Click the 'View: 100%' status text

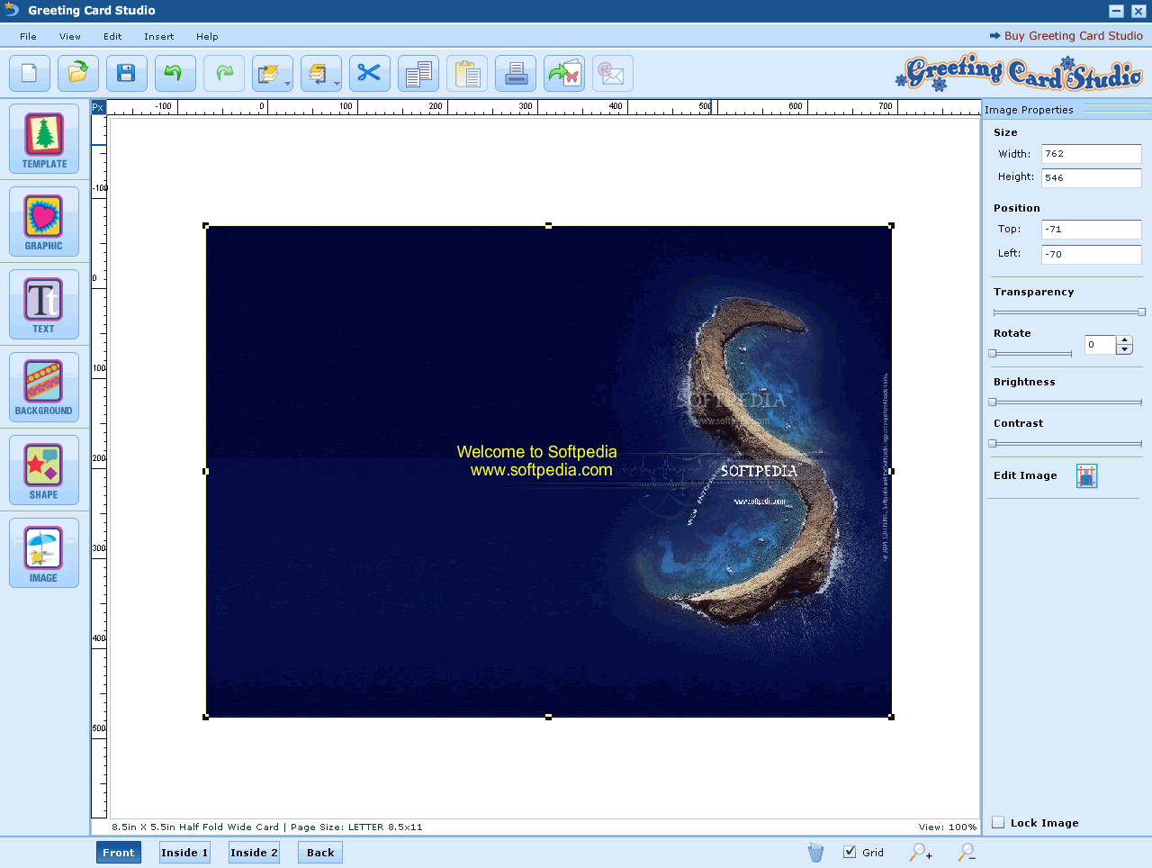point(948,827)
